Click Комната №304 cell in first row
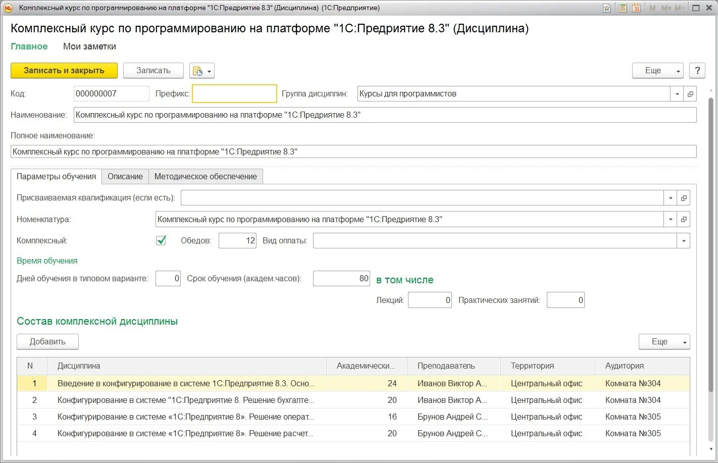Screen dimensions: 718x463 pyautogui.click(x=633, y=384)
